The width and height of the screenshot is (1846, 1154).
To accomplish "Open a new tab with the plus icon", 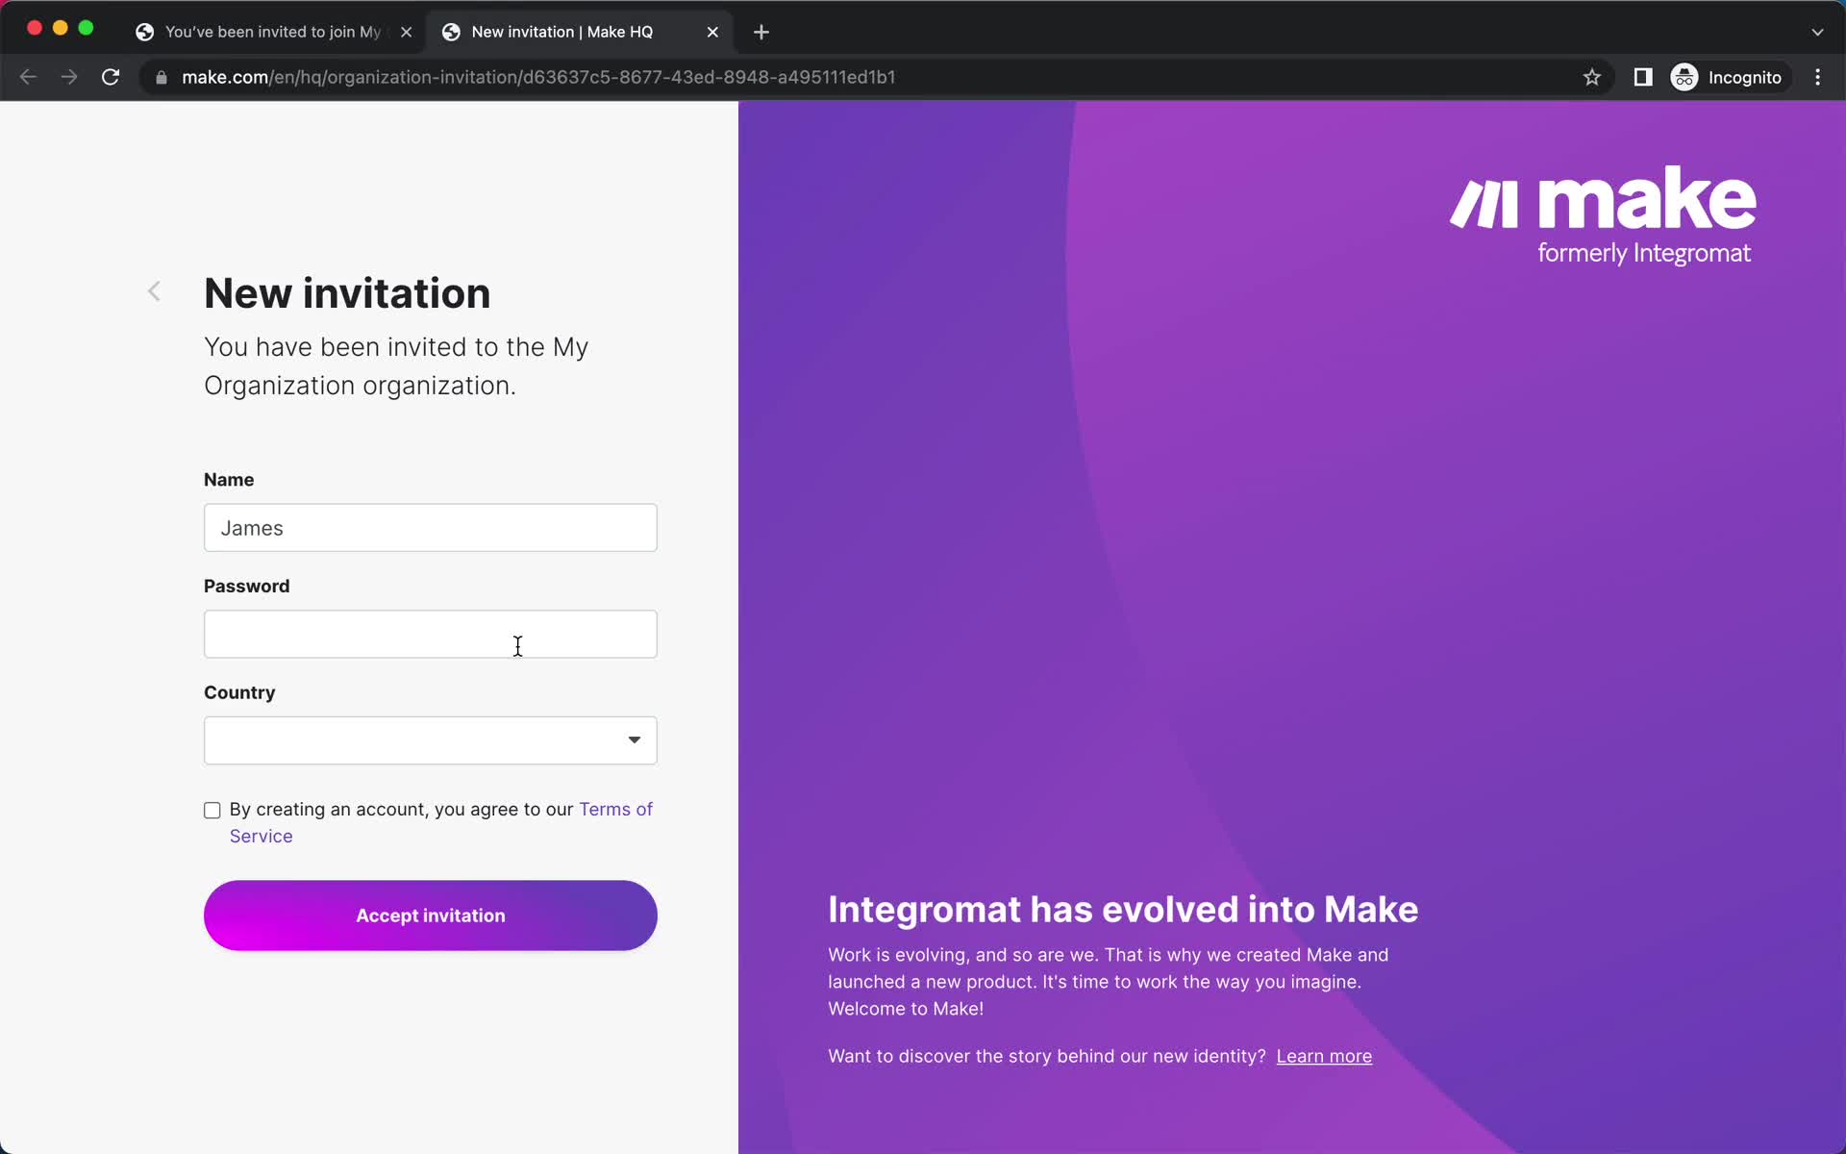I will (761, 32).
